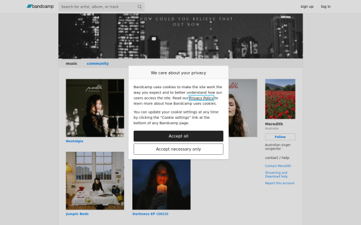
Task: Switch to the music tab
Action: click(72, 64)
